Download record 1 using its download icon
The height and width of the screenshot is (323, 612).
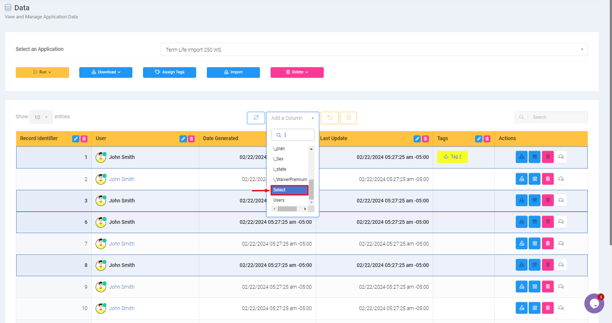tap(521, 157)
